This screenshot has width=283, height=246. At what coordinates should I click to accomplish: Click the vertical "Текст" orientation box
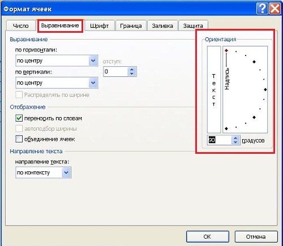214,89
